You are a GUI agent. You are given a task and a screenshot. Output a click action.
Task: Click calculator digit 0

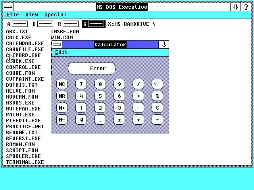point(81,120)
